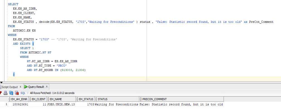The image size is (281, 109).
Task: Click the green run icon on Query Result tab
Action: (x=26, y=87)
